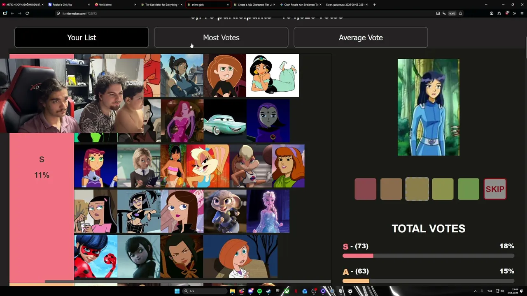The image size is (527, 296).
Task: Open File Explorer from the taskbar
Action: tap(232, 291)
